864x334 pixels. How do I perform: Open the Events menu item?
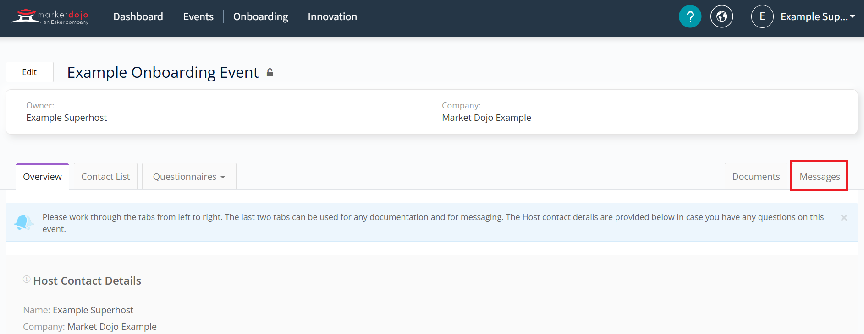[198, 17]
